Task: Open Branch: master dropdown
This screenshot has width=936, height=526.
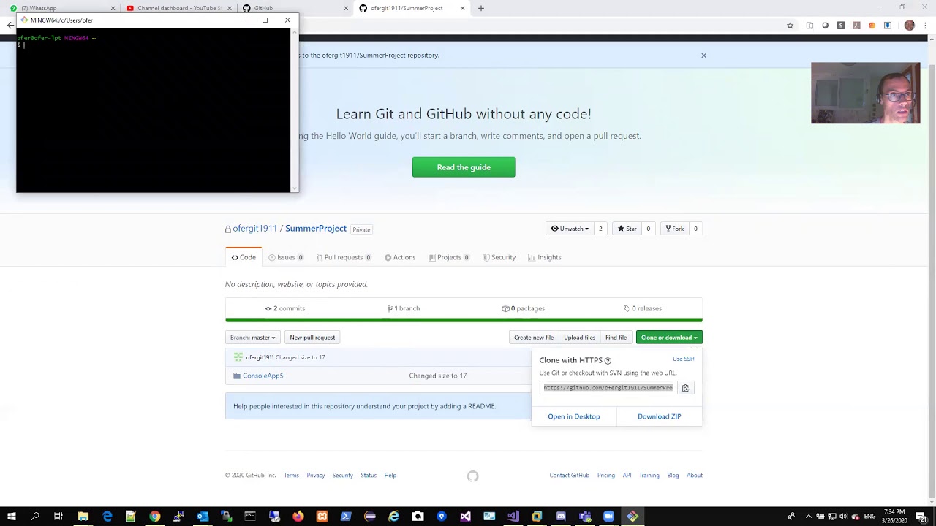Action: (252, 338)
